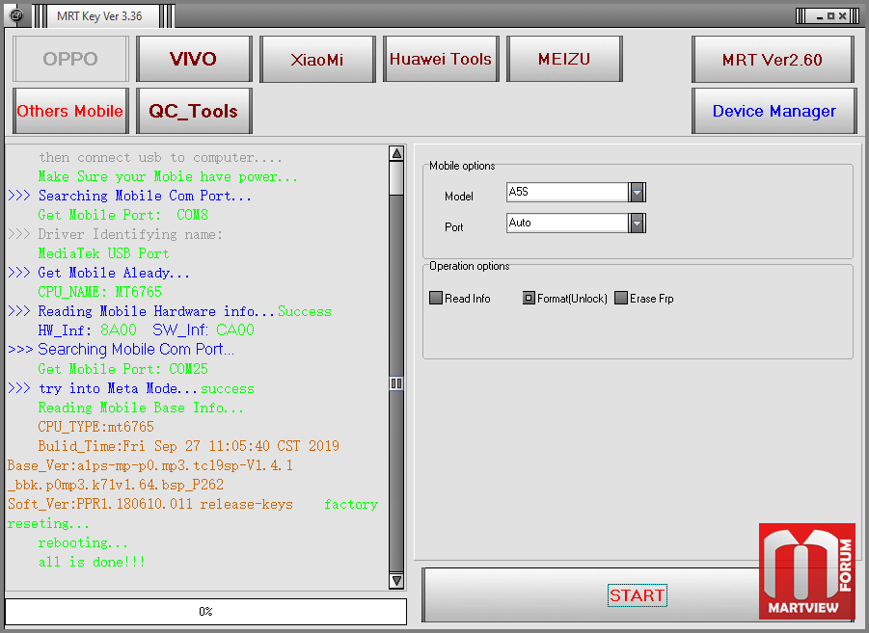The width and height of the screenshot is (869, 633).
Task: Click the log scrollbar up arrow
Action: tap(396, 153)
